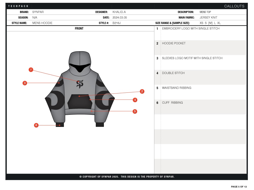Click the 'MAIN FABRIC:' field label

point(186,17)
